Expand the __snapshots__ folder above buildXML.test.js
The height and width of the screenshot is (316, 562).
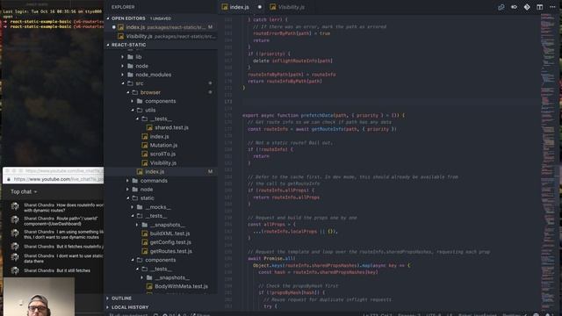(162, 225)
